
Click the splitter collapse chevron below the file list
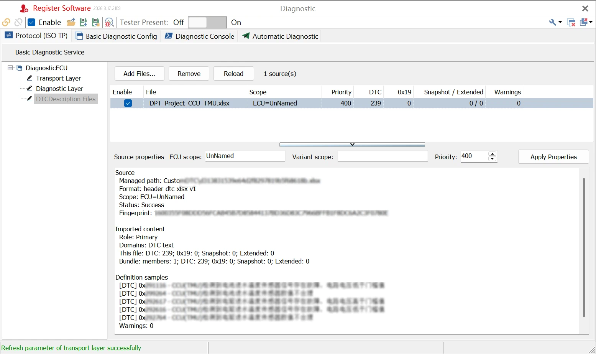coord(352,145)
